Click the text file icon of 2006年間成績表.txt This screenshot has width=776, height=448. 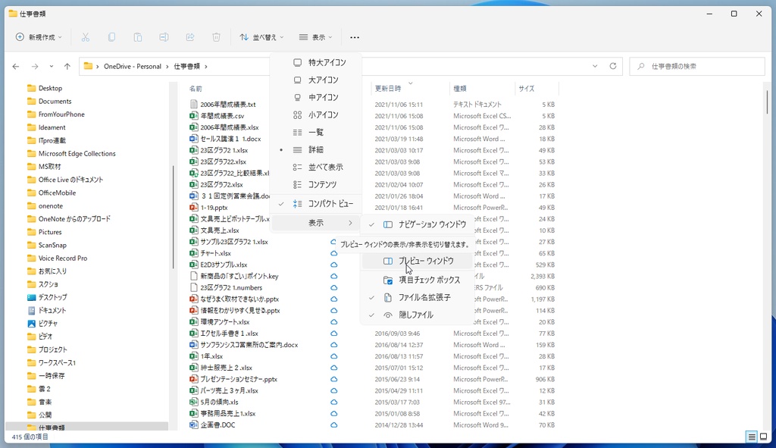pyautogui.click(x=193, y=105)
